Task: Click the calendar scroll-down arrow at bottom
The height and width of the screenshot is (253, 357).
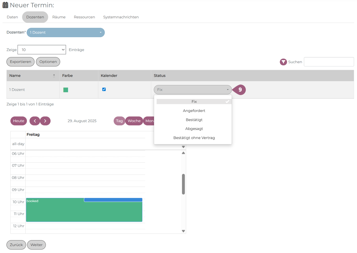Action: [183, 231]
